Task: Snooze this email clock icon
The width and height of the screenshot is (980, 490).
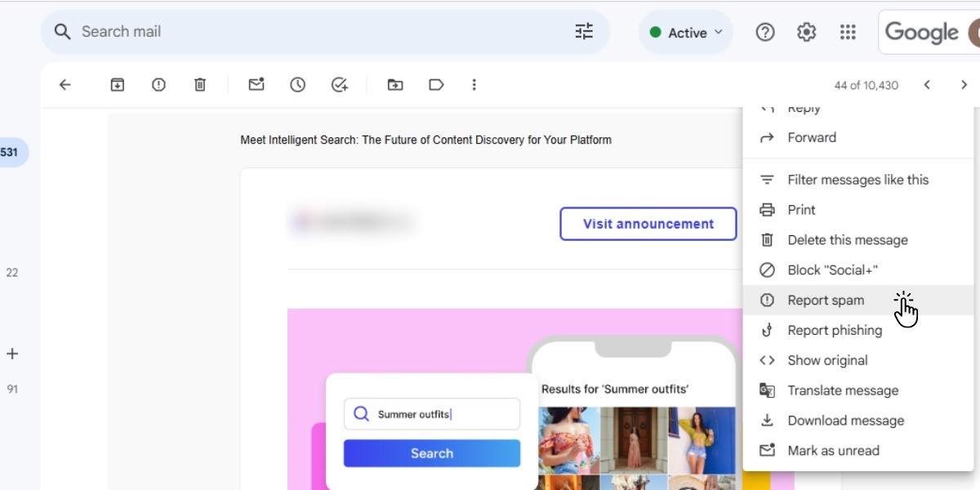Action: pyautogui.click(x=297, y=85)
